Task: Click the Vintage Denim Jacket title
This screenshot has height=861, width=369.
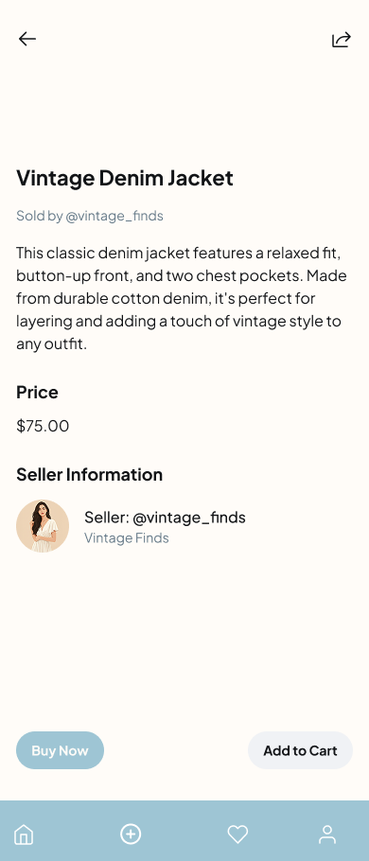Action: 125,178
